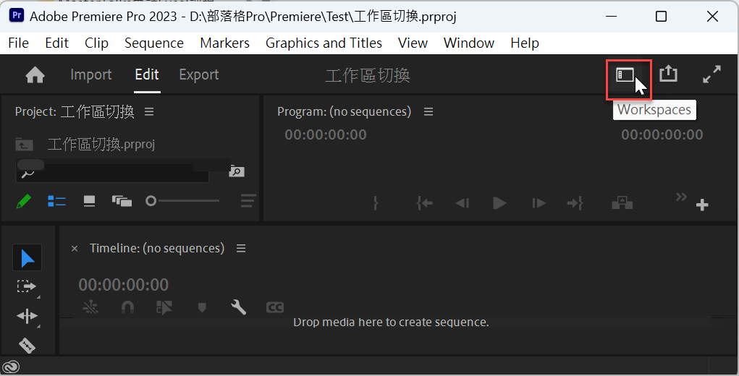Screen dimensions: 739x376
Task: Open the Sequence menu
Action: [154, 43]
